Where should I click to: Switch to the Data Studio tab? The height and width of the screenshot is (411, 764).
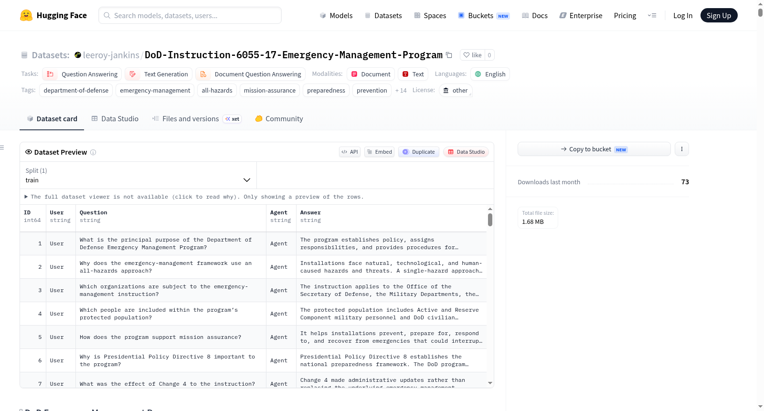pos(115,119)
